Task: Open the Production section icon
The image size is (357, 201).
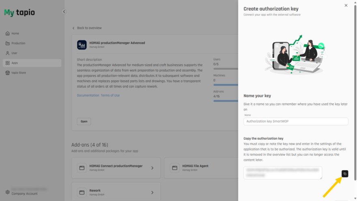Action: tap(8, 43)
